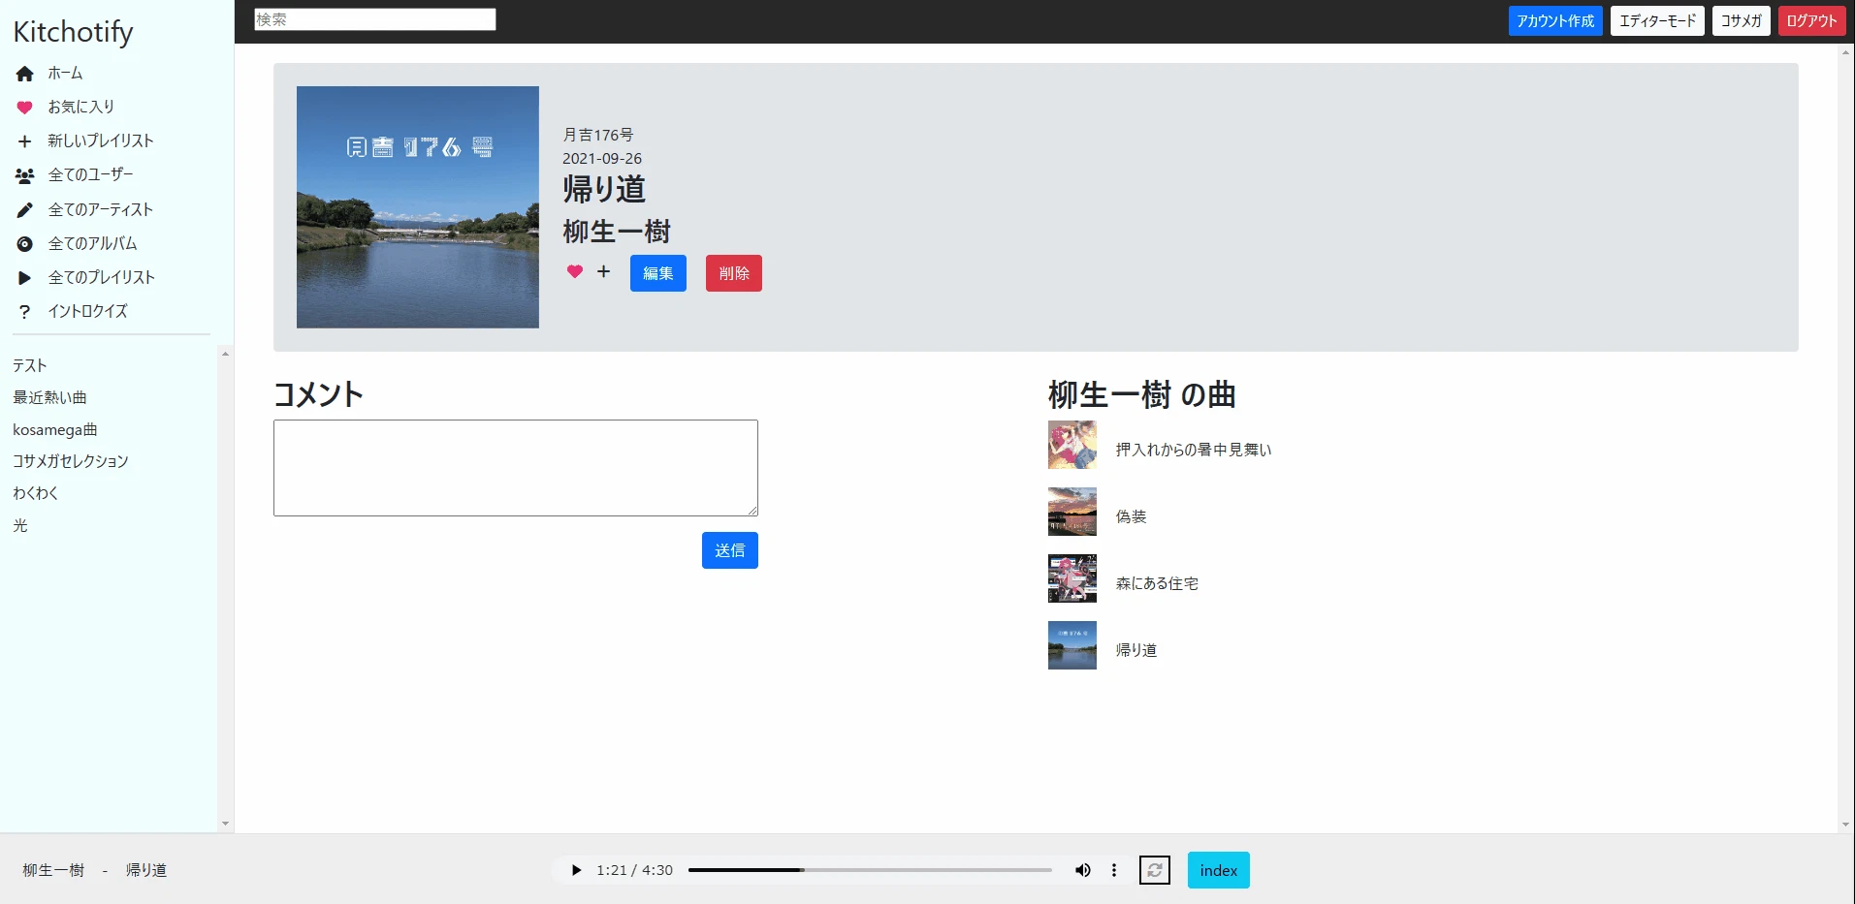Click the 月吉176号 album cover image

[418, 207]
